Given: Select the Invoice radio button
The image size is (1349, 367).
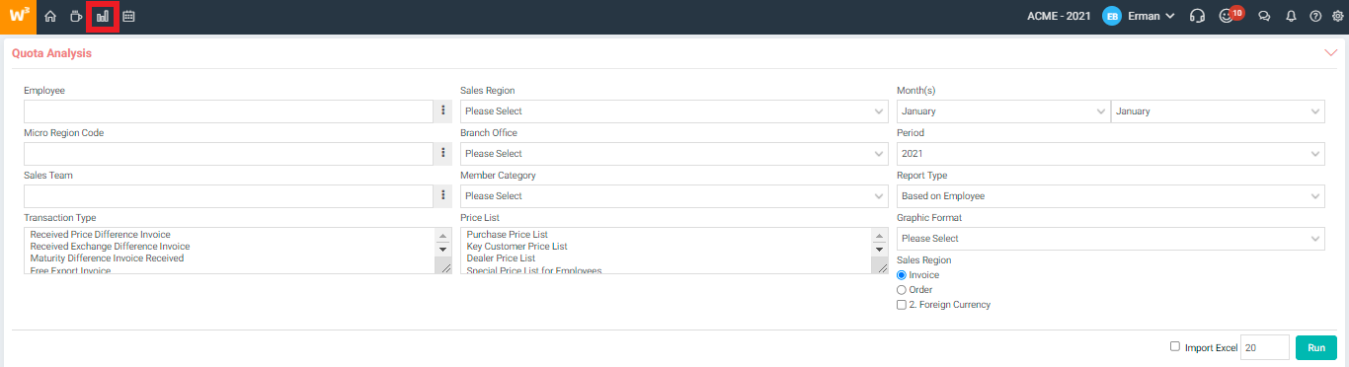Looking at the screenshot, I should click(901, 275).
